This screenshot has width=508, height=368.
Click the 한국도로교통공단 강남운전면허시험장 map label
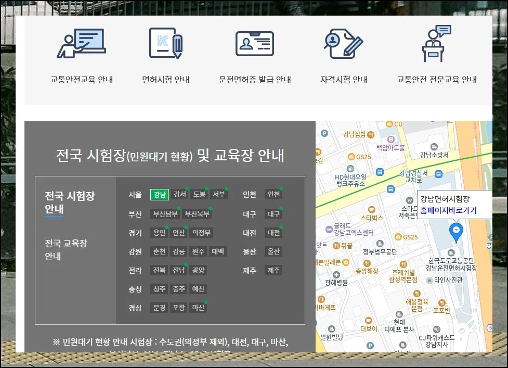tap(451, 264)
